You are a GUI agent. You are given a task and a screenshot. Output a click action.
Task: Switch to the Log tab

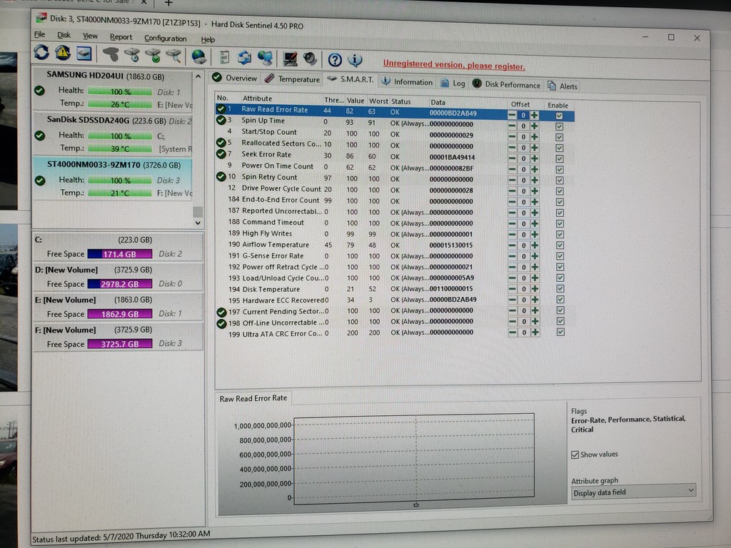453,83
